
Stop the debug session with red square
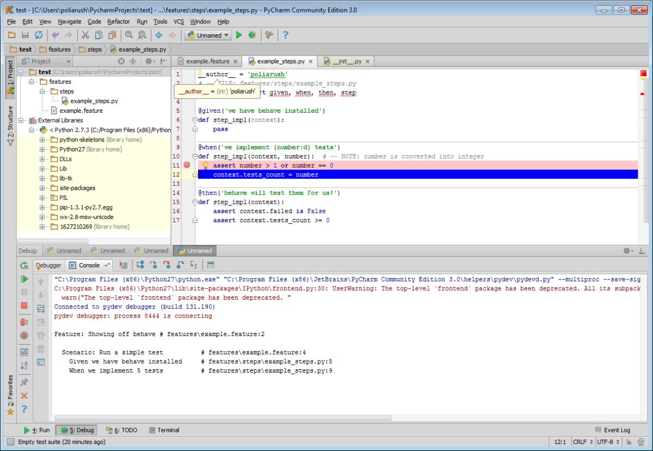coord(24,307)
